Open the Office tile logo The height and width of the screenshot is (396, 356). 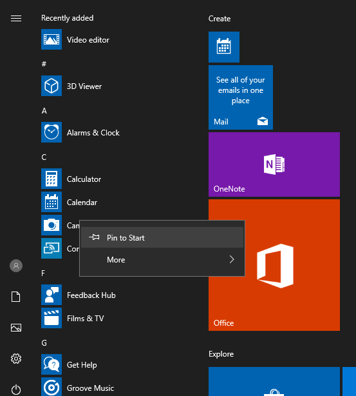pyautogui.click(x=275, y=266)
